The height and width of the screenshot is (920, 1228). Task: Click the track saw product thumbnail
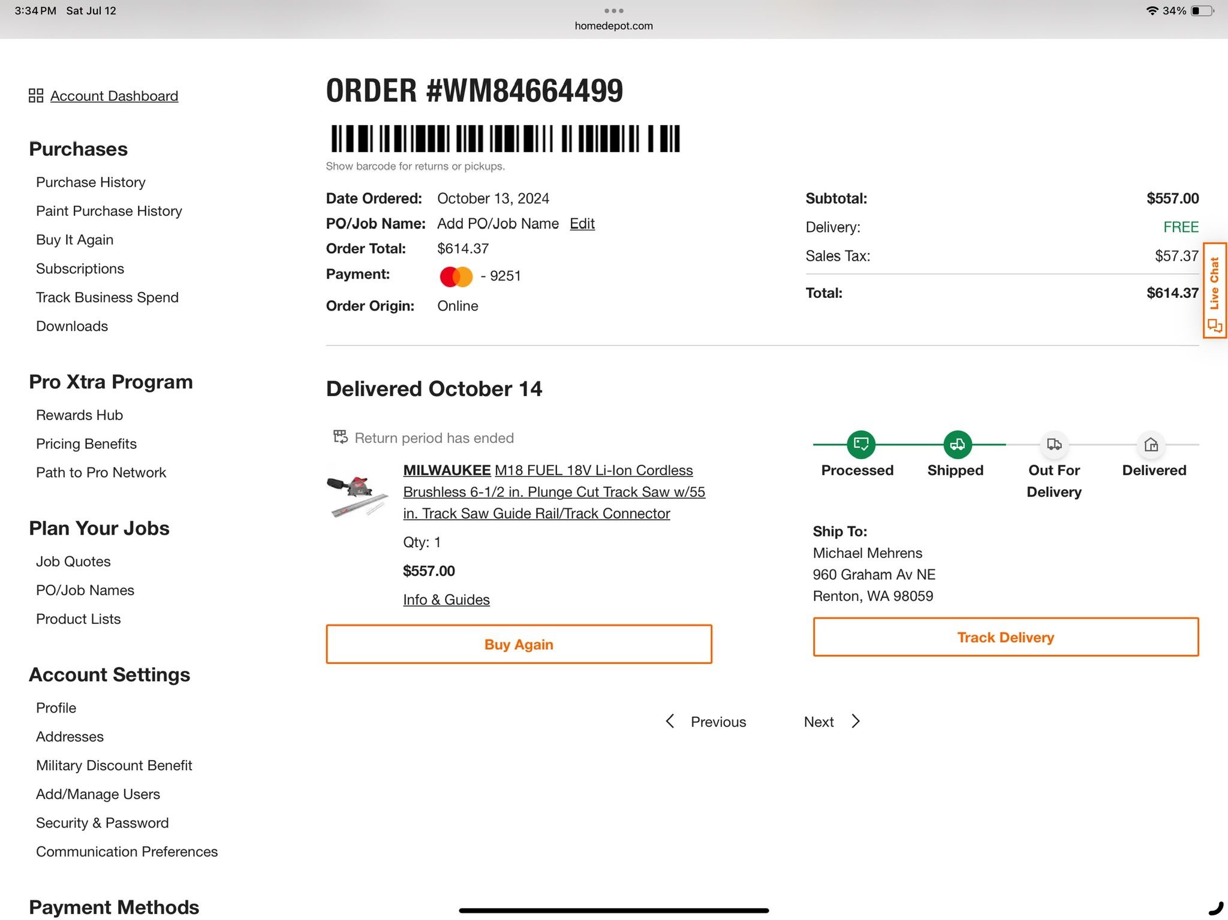point(358,496)
